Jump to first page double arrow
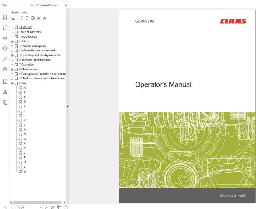 tap(5, 207)
